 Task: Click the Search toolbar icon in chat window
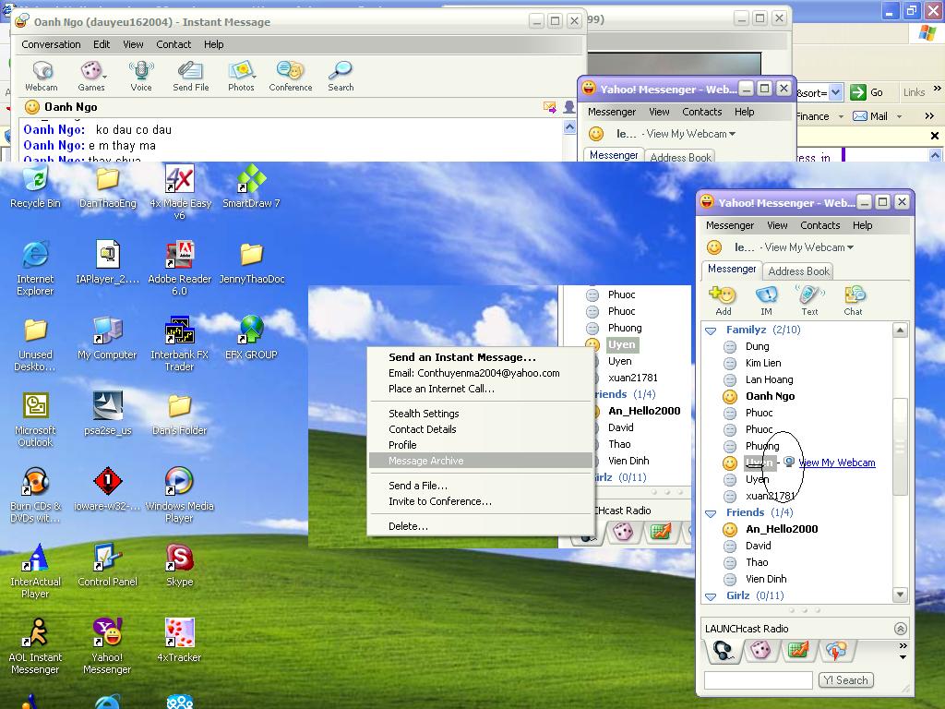coord(341,76)
